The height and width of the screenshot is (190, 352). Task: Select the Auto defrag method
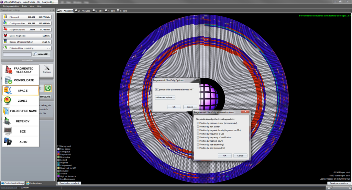21,142
